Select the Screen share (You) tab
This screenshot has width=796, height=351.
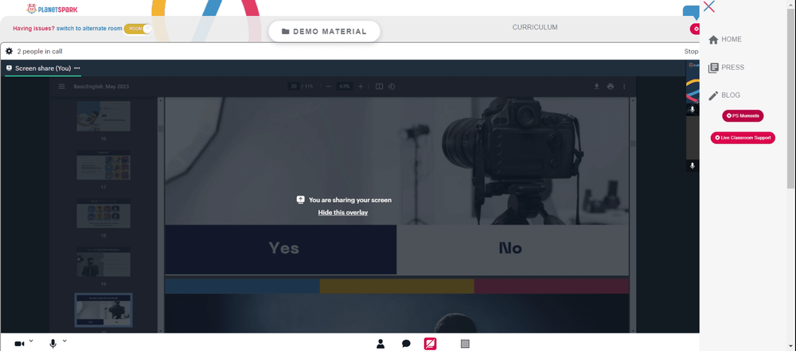[43, 68]
